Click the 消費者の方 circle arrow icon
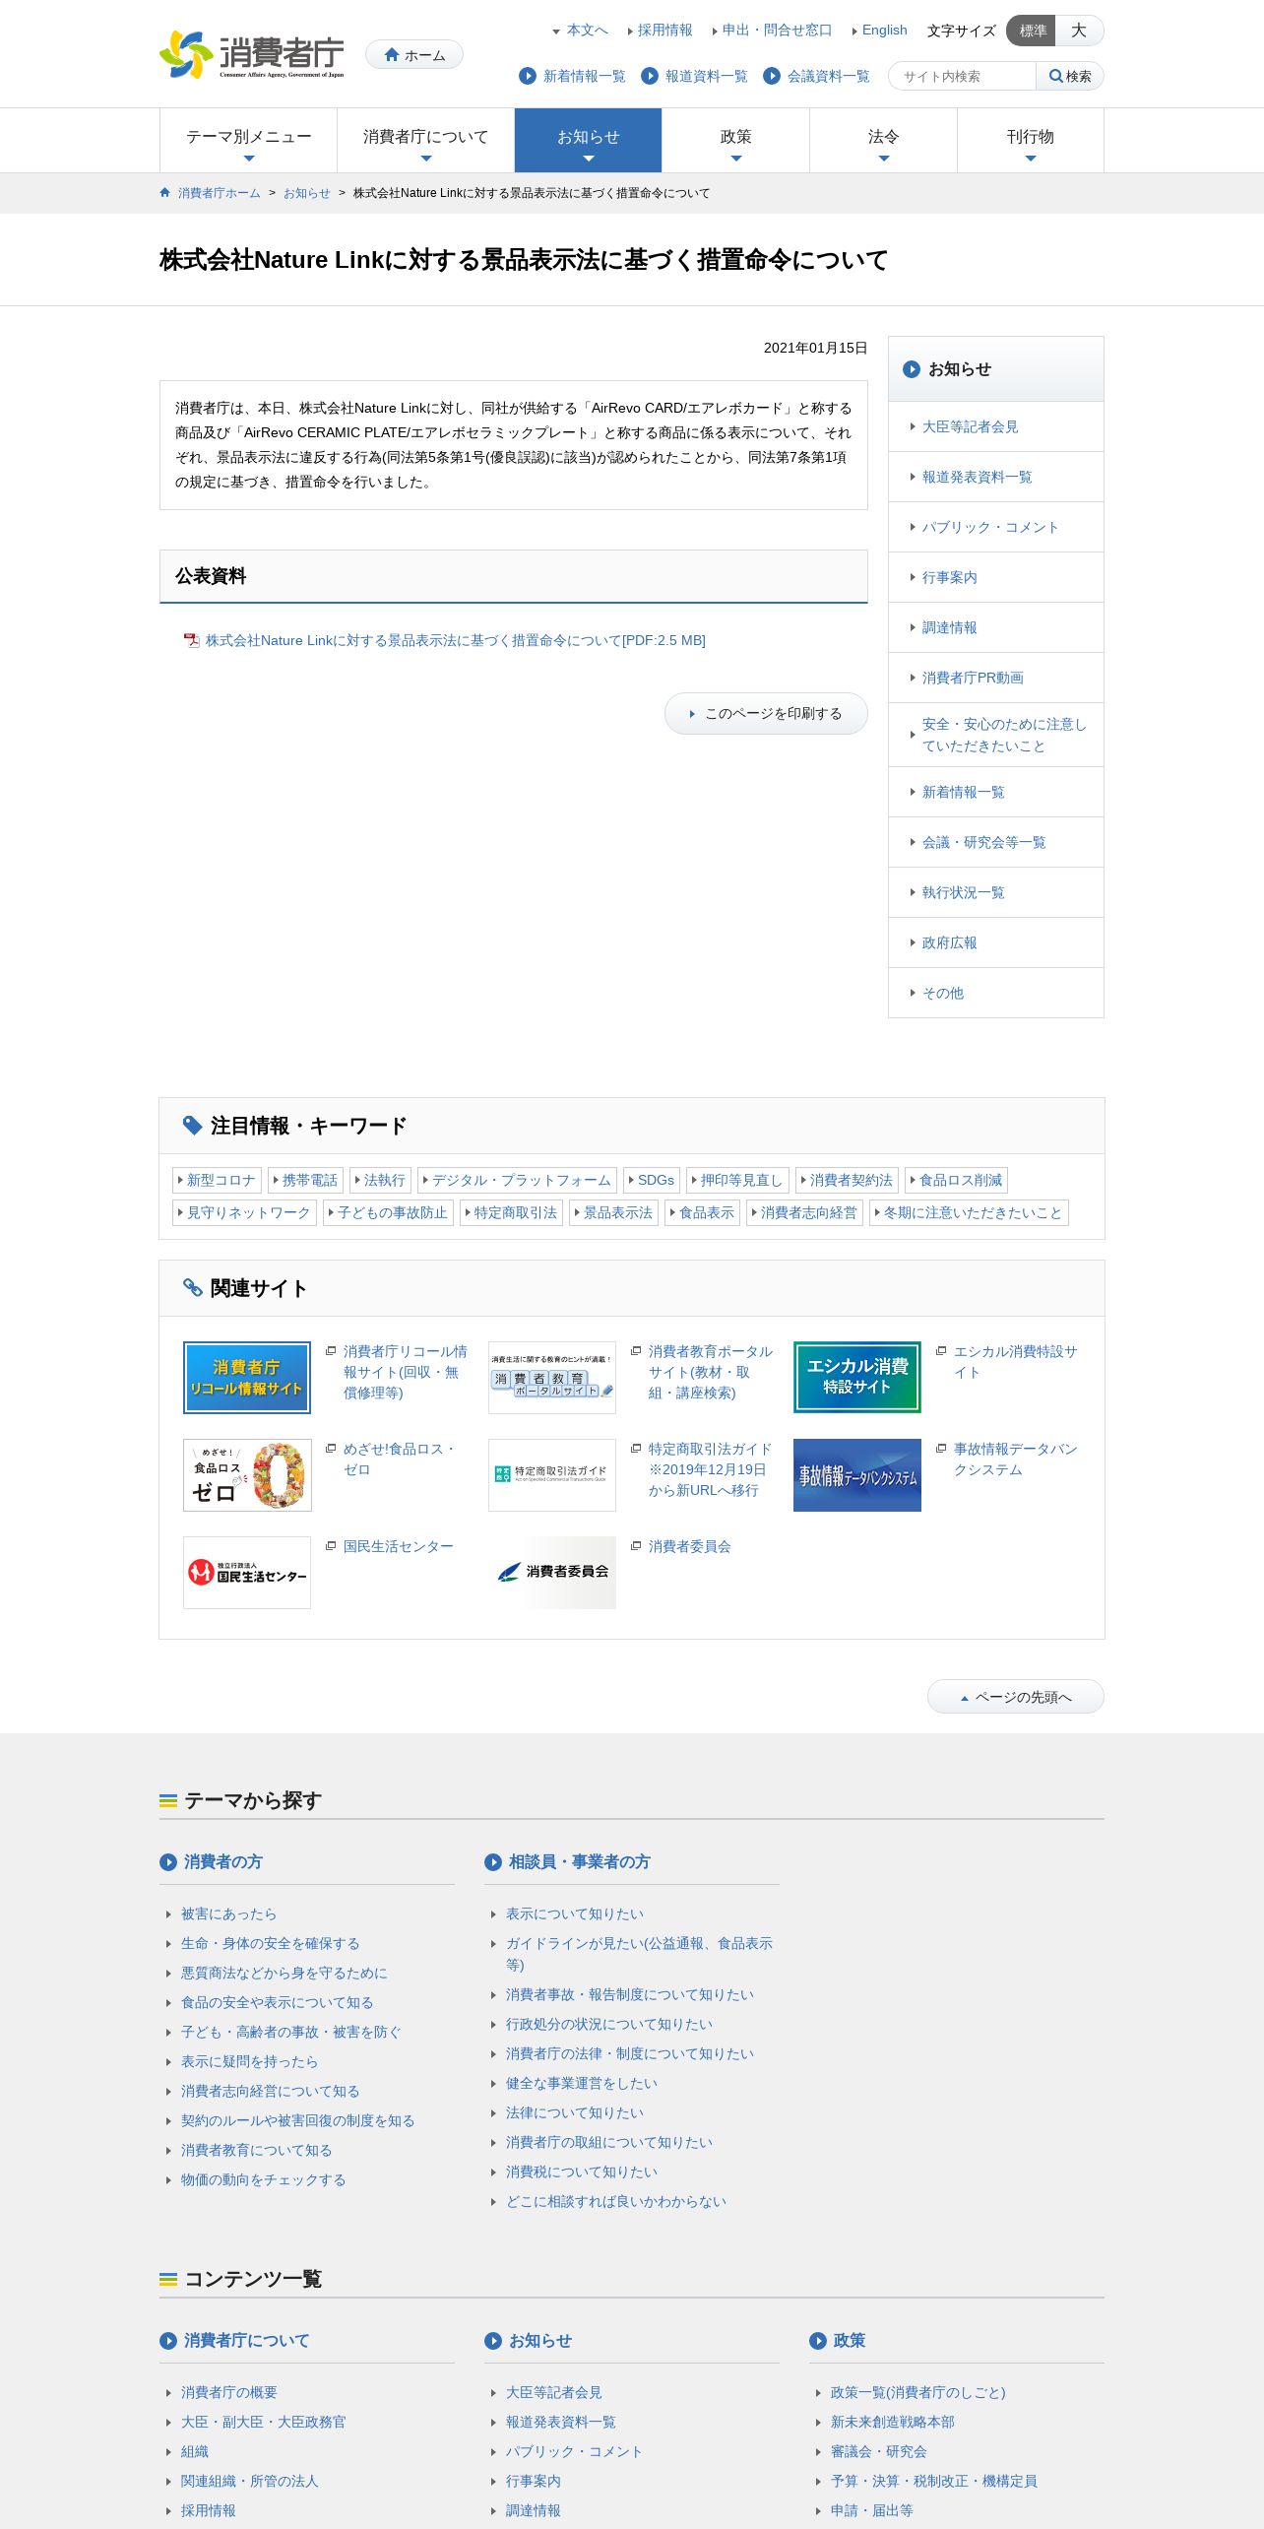 click(x=168, y=1862)
